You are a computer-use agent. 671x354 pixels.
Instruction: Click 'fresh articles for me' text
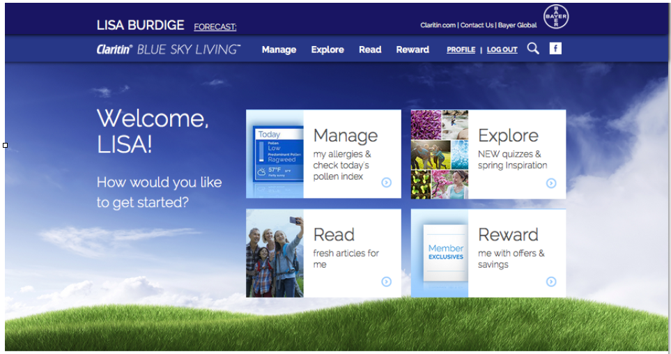[346, 259]
